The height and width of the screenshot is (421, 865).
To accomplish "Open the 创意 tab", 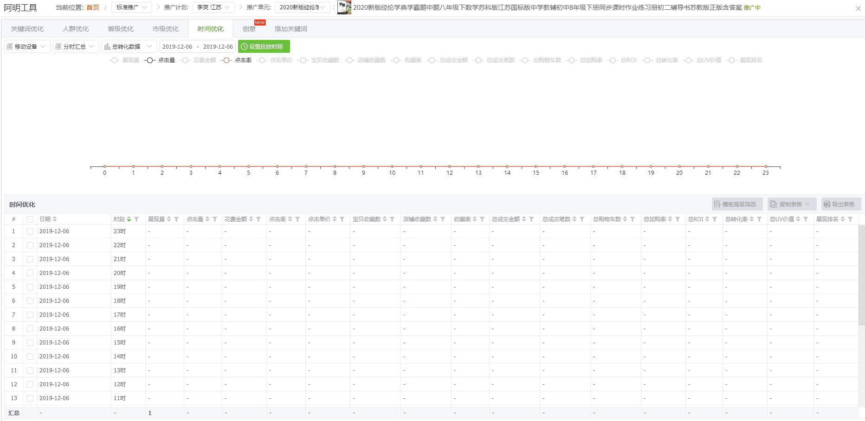I will pos(249,29).
